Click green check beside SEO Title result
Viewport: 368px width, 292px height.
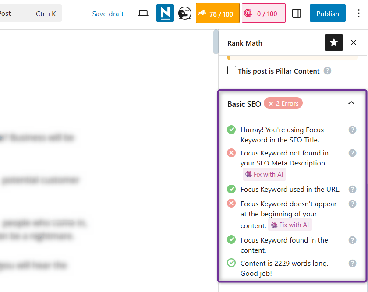(231, 130)
